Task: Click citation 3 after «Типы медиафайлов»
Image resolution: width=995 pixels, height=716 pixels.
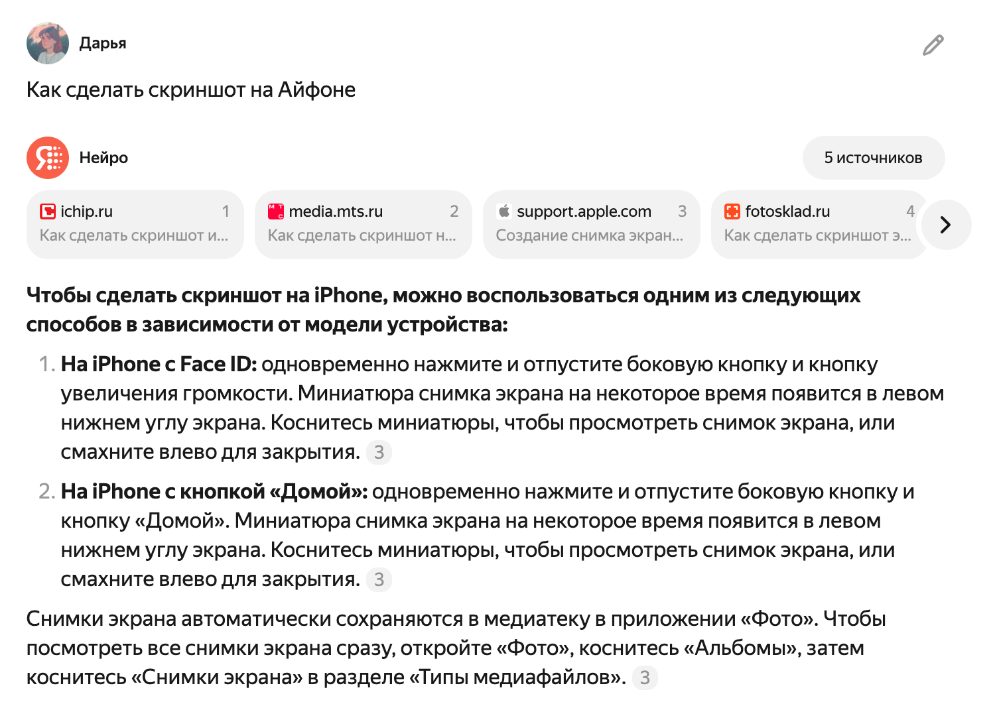Action: tap(645, 678)
